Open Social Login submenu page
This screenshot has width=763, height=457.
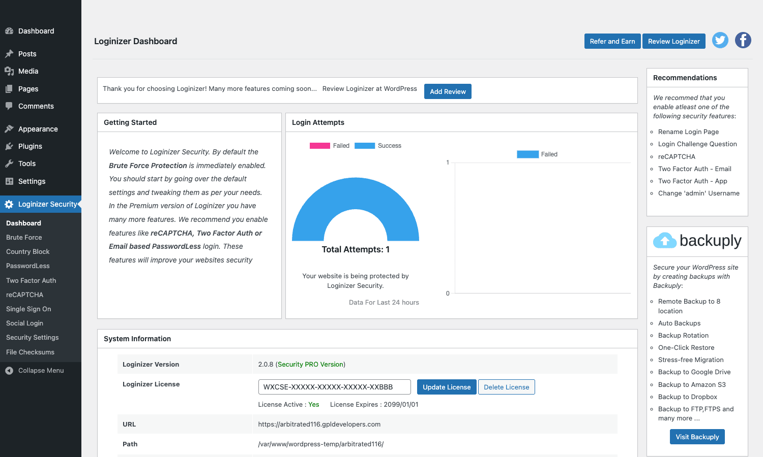pos(24,323)
